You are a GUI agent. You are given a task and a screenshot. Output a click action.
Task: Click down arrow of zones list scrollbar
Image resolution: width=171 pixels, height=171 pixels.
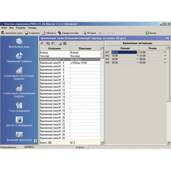pyautogui.click(x=102, y=143)
